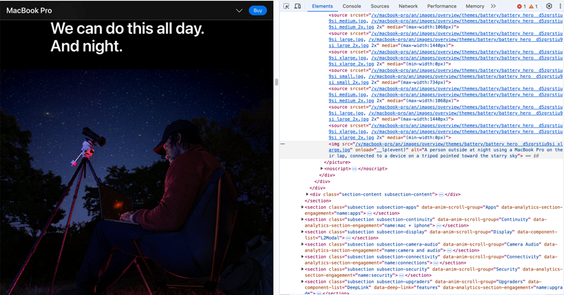Click the ellipsis badge in name:connections section
The width and height of the screenshot is (564, 295).
(x=436, y=263)
